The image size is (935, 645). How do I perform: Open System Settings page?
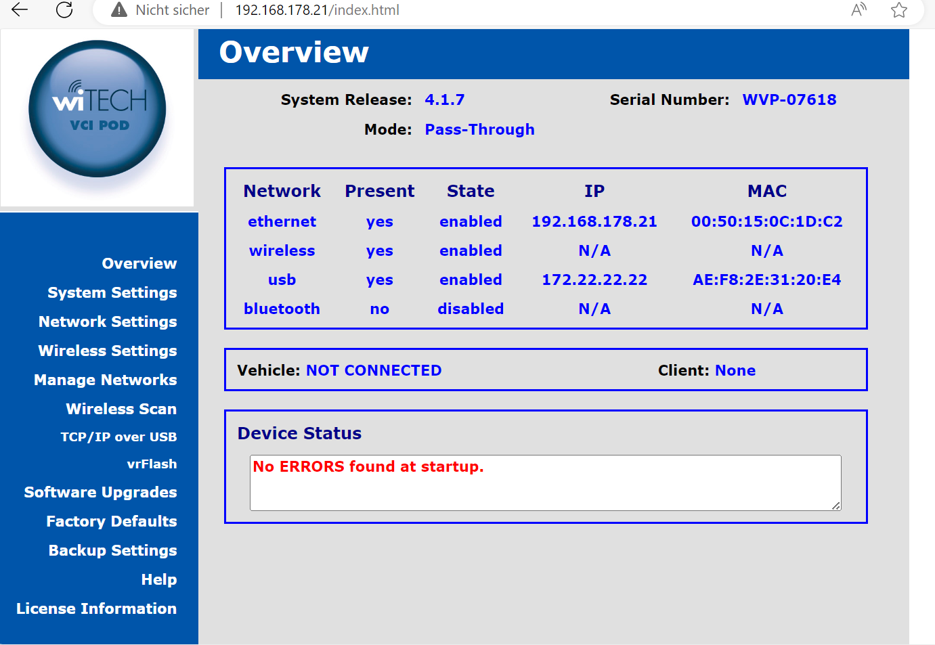112,292
